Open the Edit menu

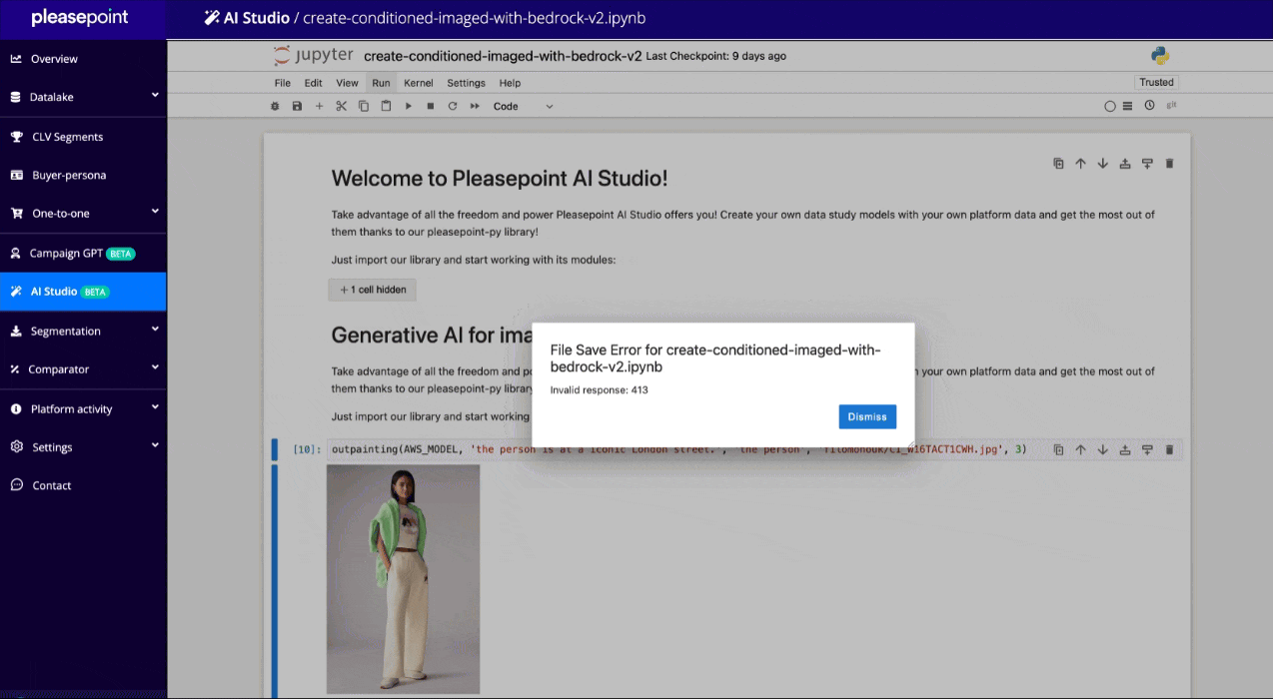(313, 83)
